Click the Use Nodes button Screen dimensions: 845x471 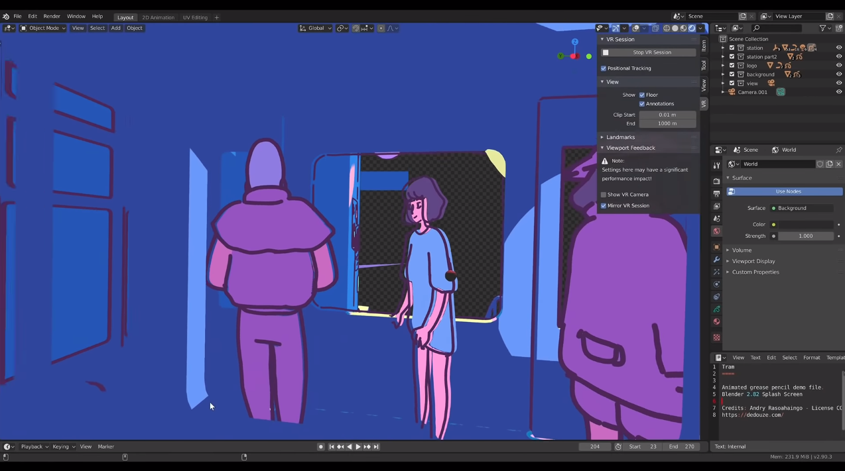788,191
